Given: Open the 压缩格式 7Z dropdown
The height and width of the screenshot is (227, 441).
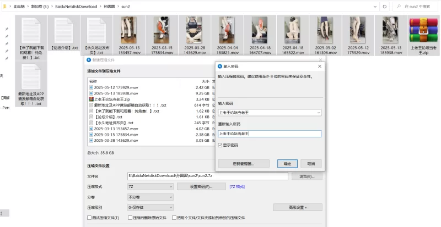Looking at the screenshot, I should coord(150,186).
